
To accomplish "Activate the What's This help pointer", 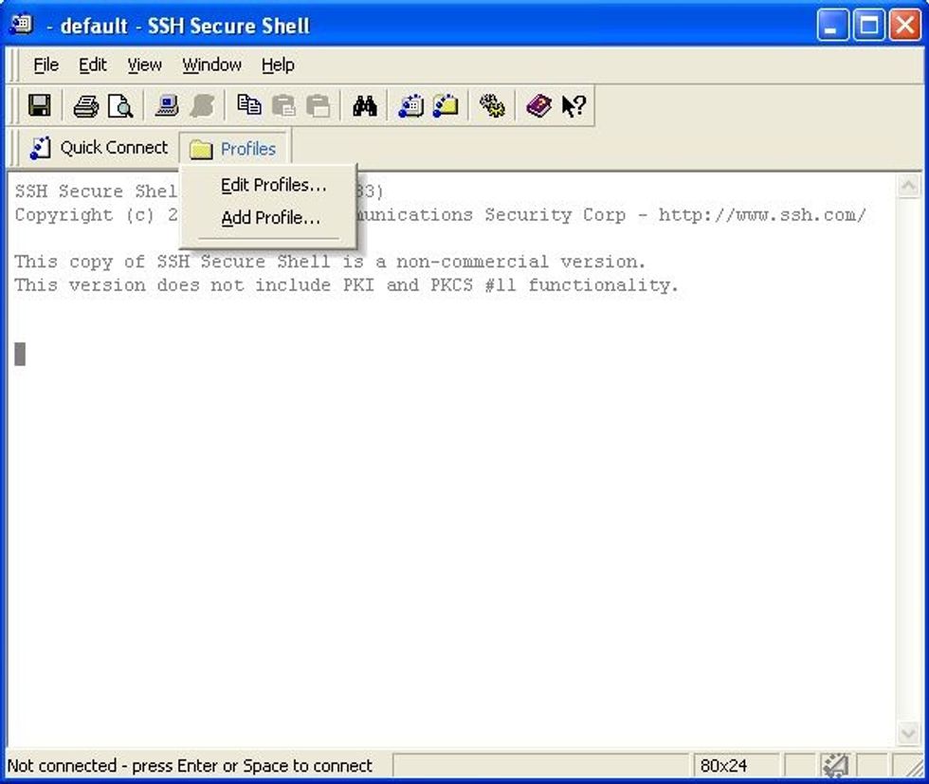I will click(x=574, y=106).
